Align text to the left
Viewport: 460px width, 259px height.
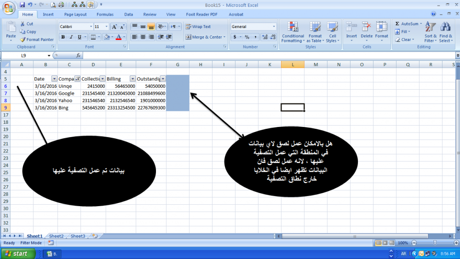point(135,37)
